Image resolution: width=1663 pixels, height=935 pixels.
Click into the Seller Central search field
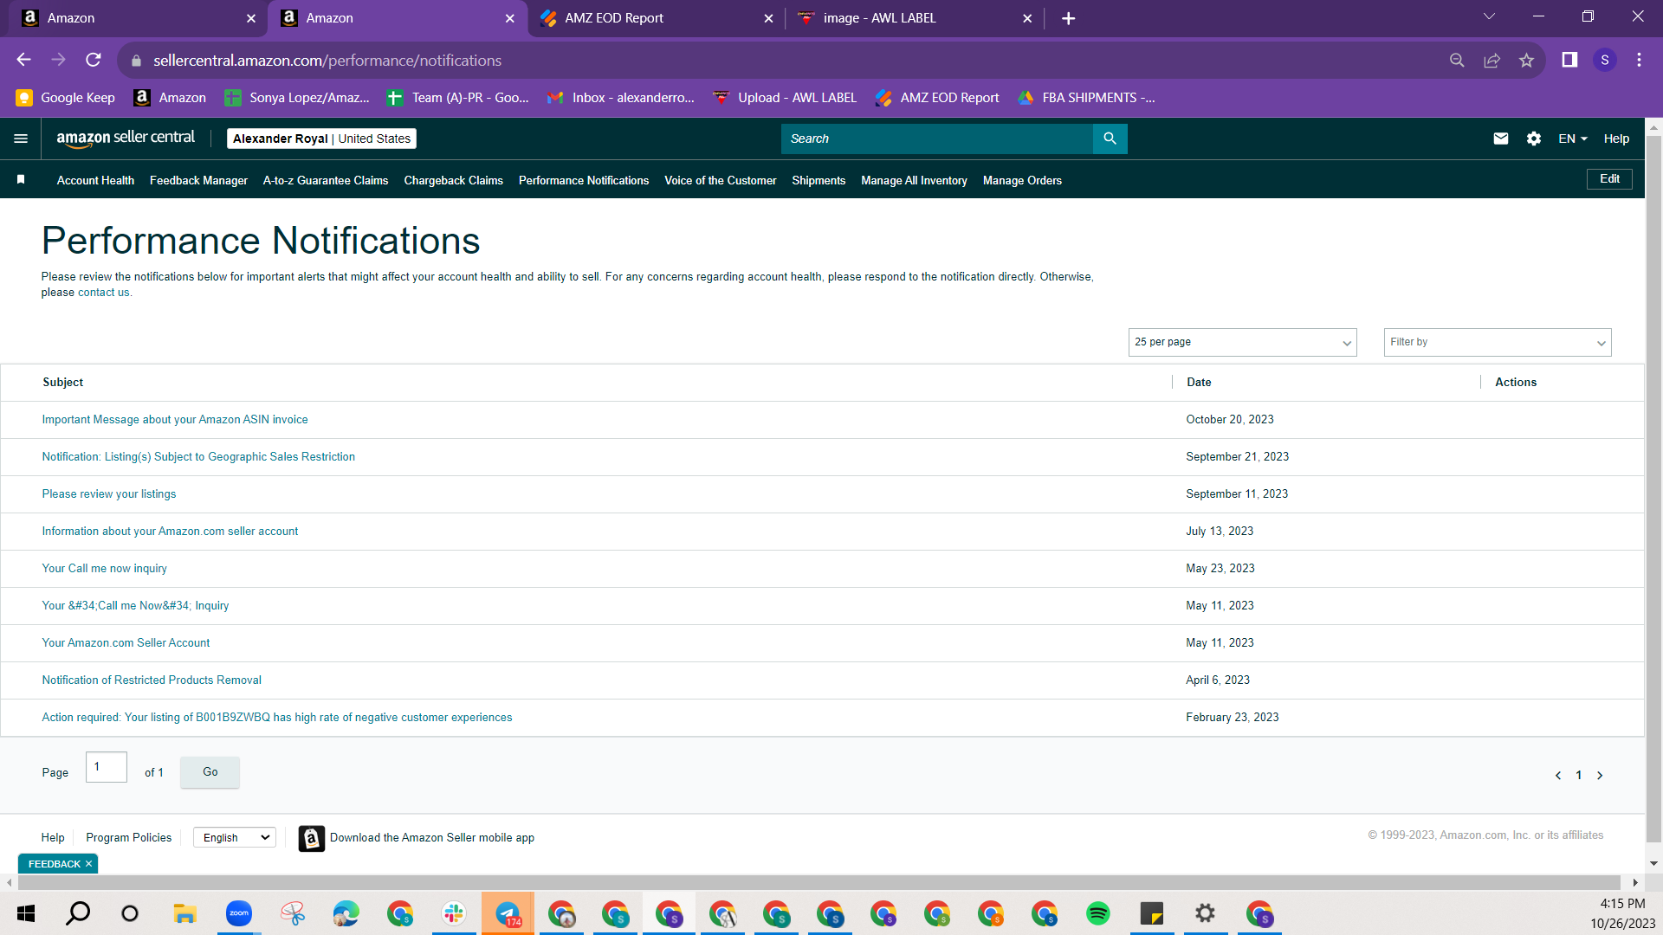coord(936,139)
